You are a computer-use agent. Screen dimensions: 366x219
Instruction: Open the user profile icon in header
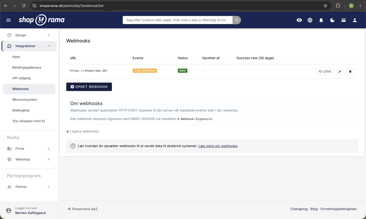[x=355, y=20]
